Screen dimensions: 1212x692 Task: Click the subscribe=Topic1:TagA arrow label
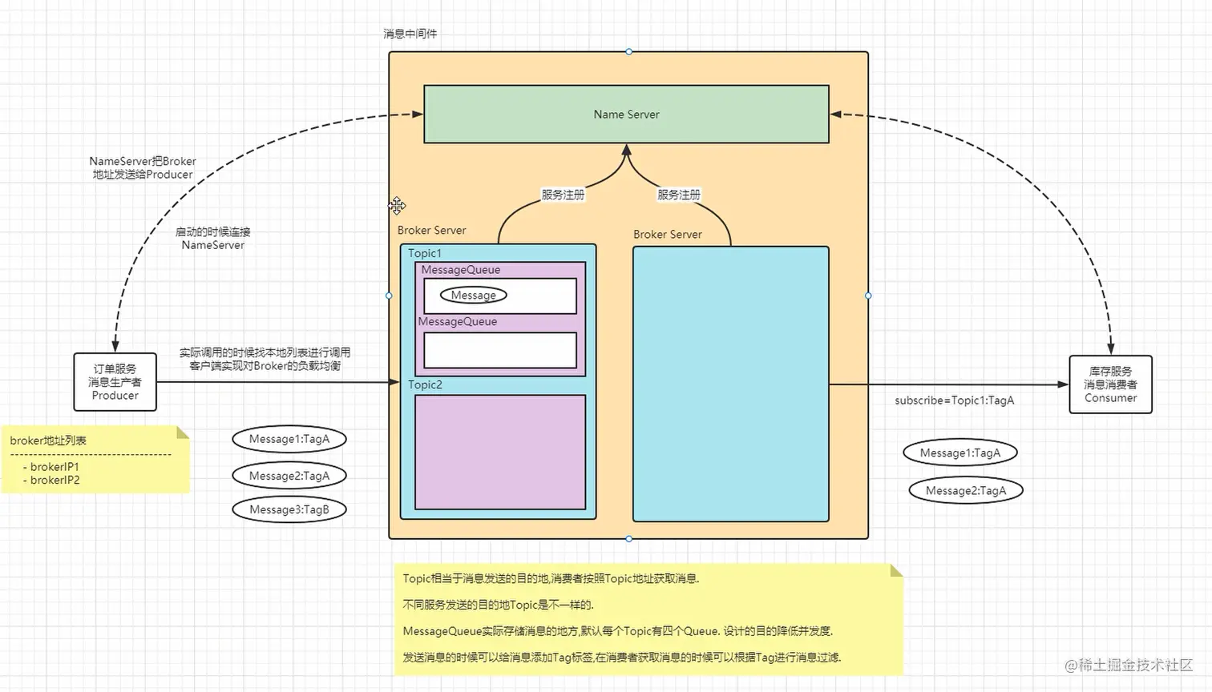(x=954, y=400)
